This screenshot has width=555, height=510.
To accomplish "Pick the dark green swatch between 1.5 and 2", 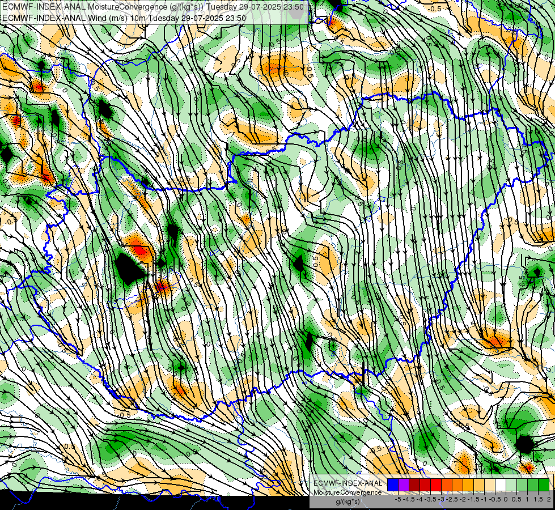I will tap(544, 485).
